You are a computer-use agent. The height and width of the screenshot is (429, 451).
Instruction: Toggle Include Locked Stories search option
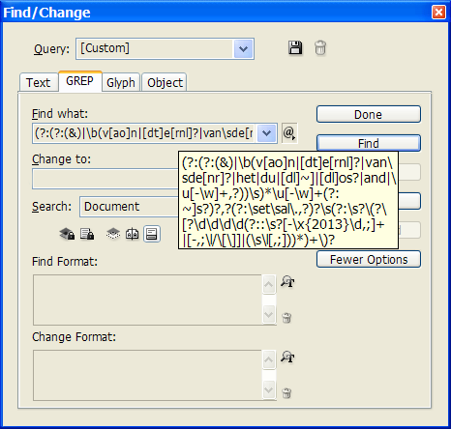pyautogui.click(x=87, y=234)
